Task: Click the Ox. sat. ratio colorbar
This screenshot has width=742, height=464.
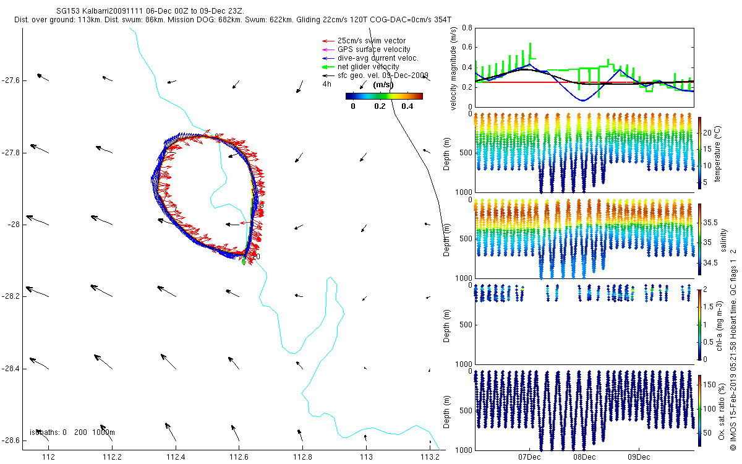Action: pos(700,411)
